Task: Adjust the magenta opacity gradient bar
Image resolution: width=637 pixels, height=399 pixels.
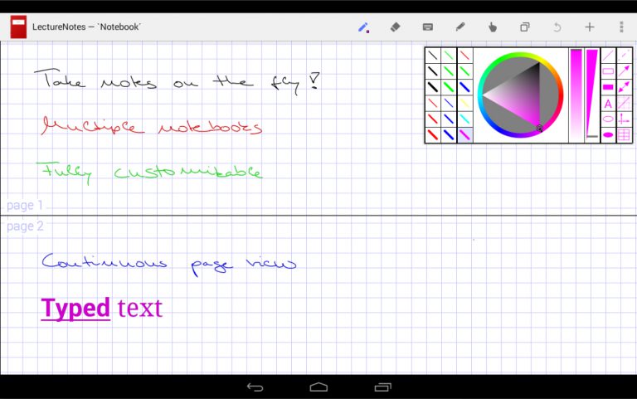Action: point(576,95)
